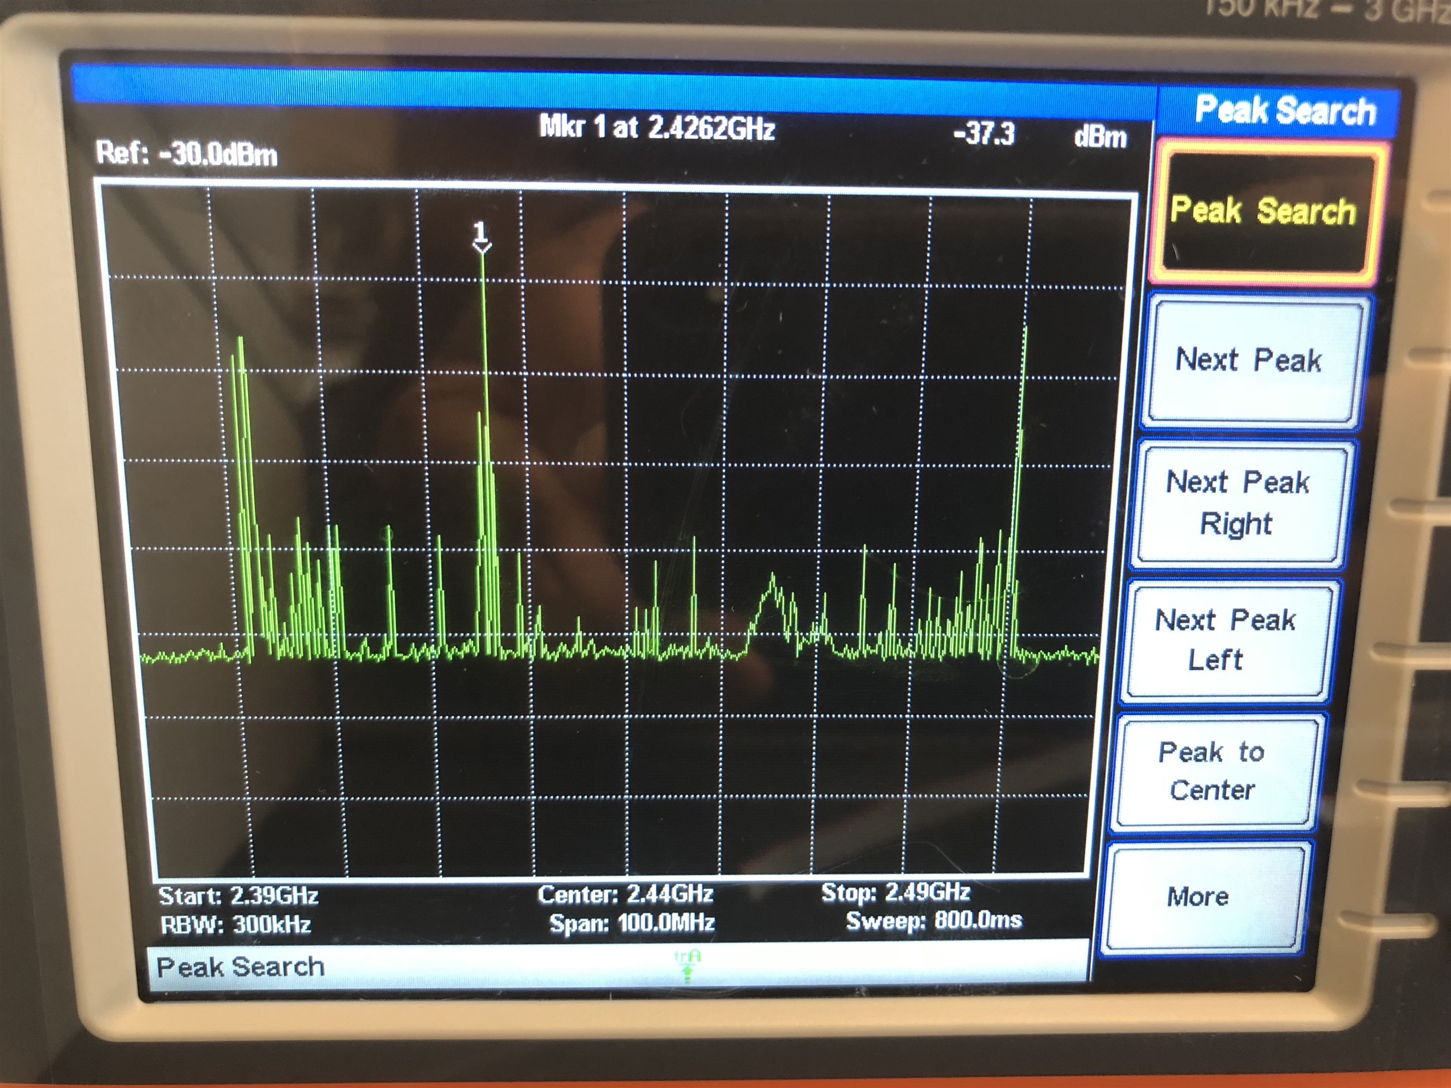Click the Stop: 2.49GHz frequency label

(x=895, y=892)
